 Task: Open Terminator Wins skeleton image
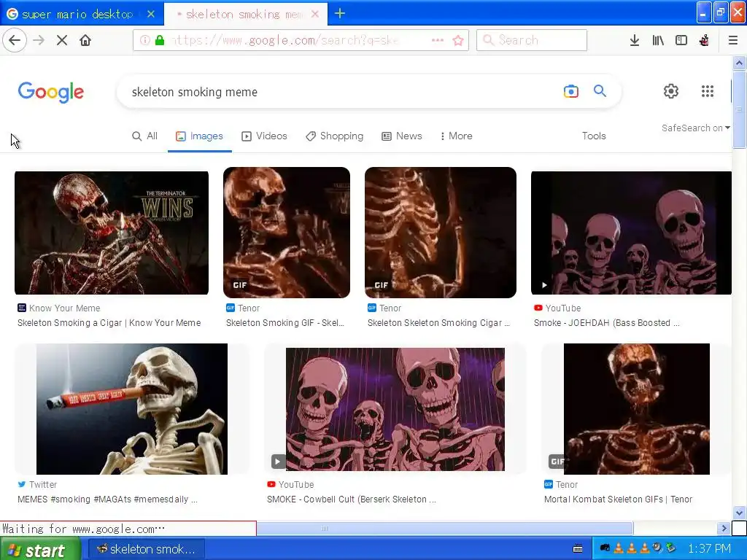point(112,233)
